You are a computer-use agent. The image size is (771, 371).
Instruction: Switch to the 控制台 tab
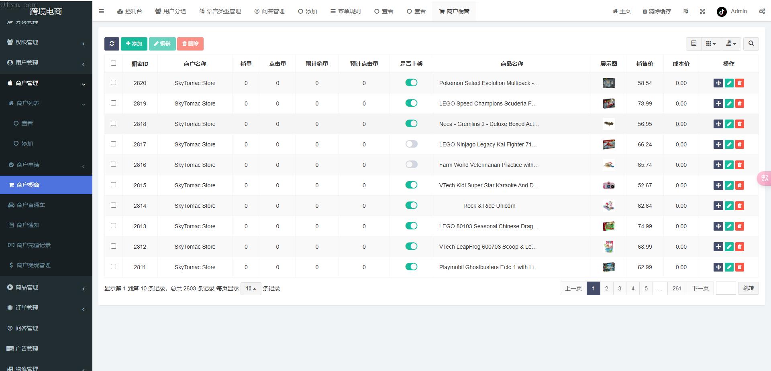130,11
